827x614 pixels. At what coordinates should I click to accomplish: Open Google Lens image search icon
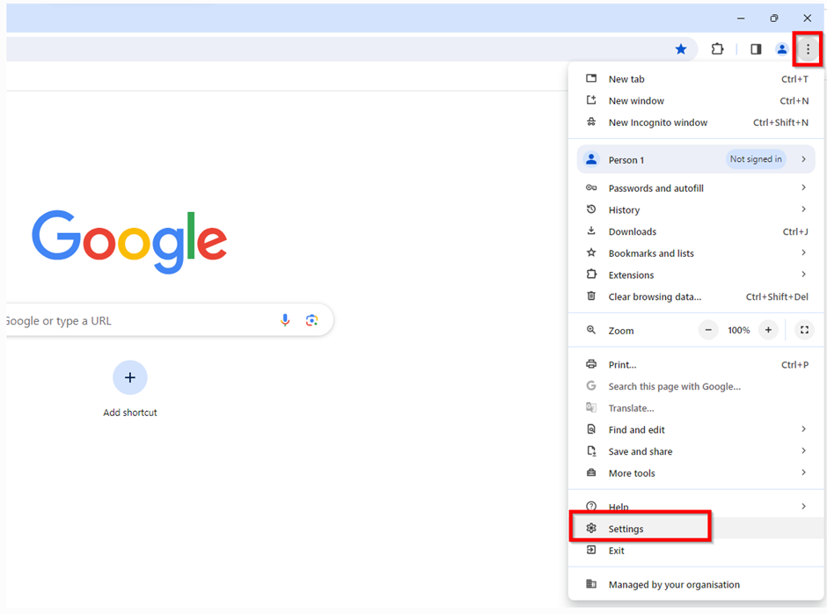311,320
